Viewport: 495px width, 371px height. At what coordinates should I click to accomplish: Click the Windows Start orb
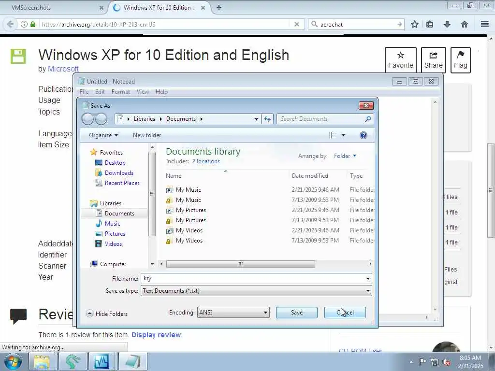point(13,361)
